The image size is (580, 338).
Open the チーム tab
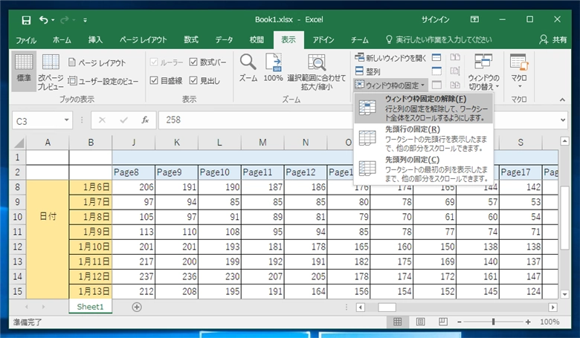tap(360, 40)
